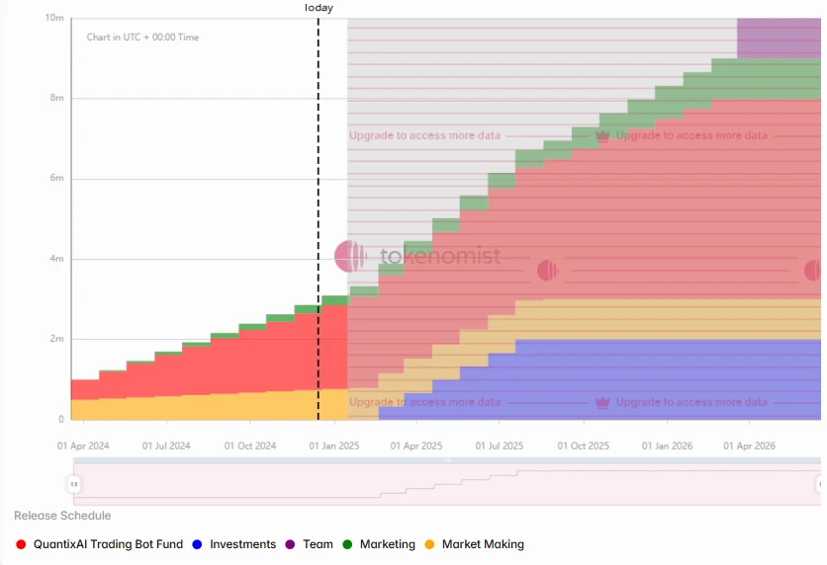Click the purple Team area top right
827x565 pixels.
[779, 38]
